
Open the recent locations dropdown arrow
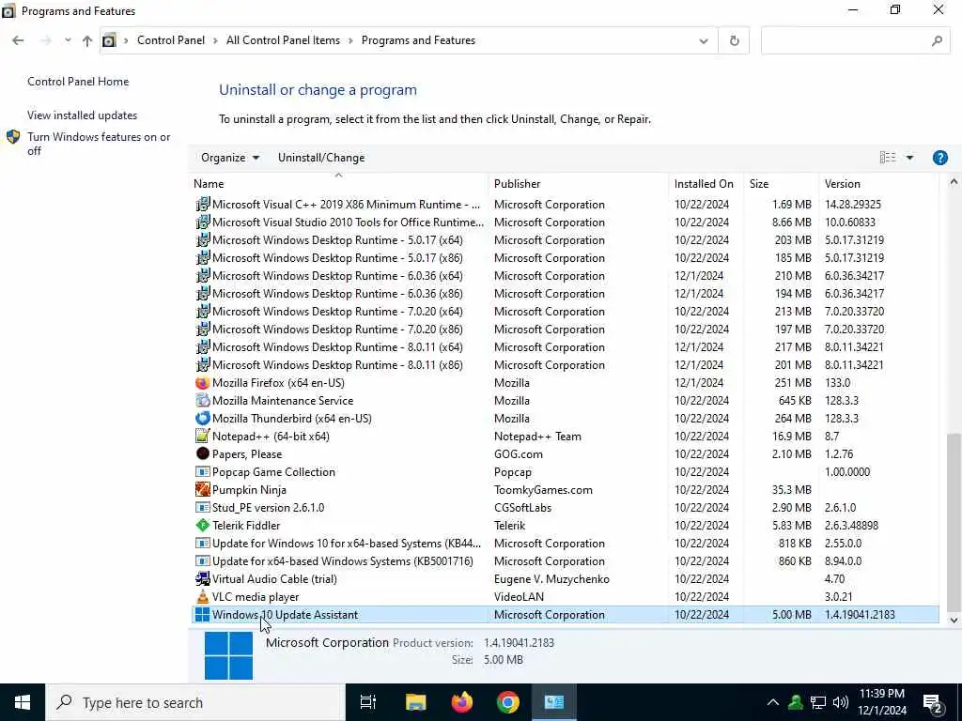pos(68,40)
